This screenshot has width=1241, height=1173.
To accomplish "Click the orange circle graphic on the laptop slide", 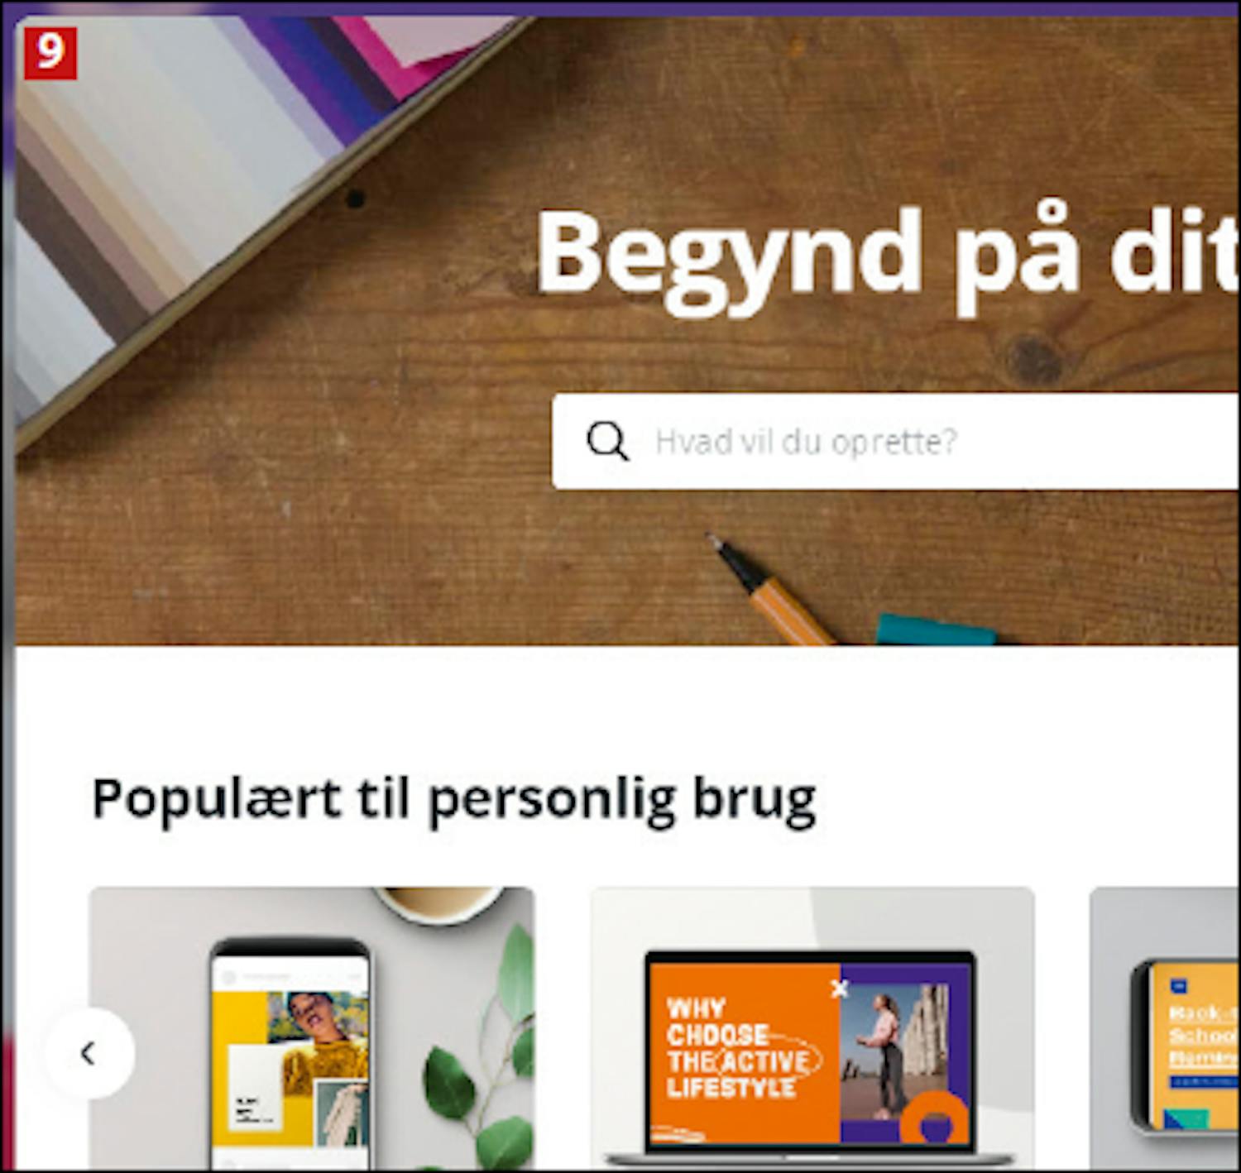I will [x=934, y=1118].
